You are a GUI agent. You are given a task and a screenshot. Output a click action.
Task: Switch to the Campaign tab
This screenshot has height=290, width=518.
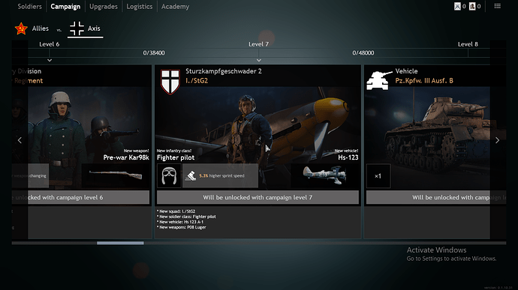pyautogui.click(x=65, y=7)
